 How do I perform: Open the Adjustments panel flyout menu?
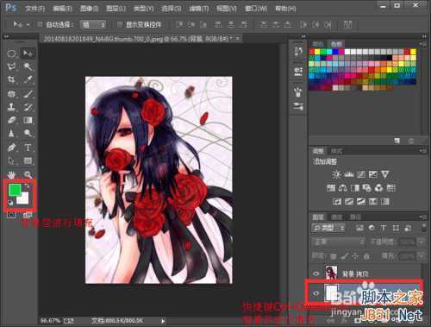423,151
